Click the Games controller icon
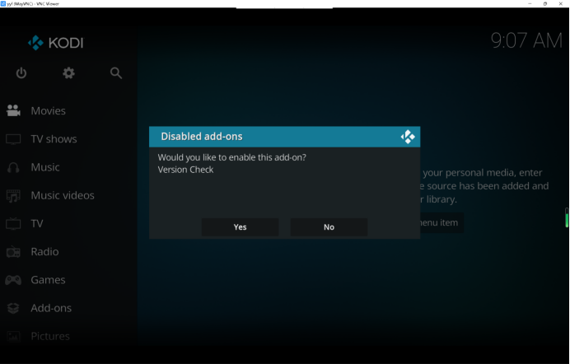The width and height of the screenshot is (570, 364). [13, 280]
